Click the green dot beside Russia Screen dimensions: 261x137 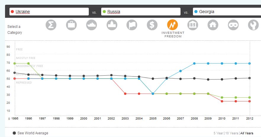pos(104,12)
